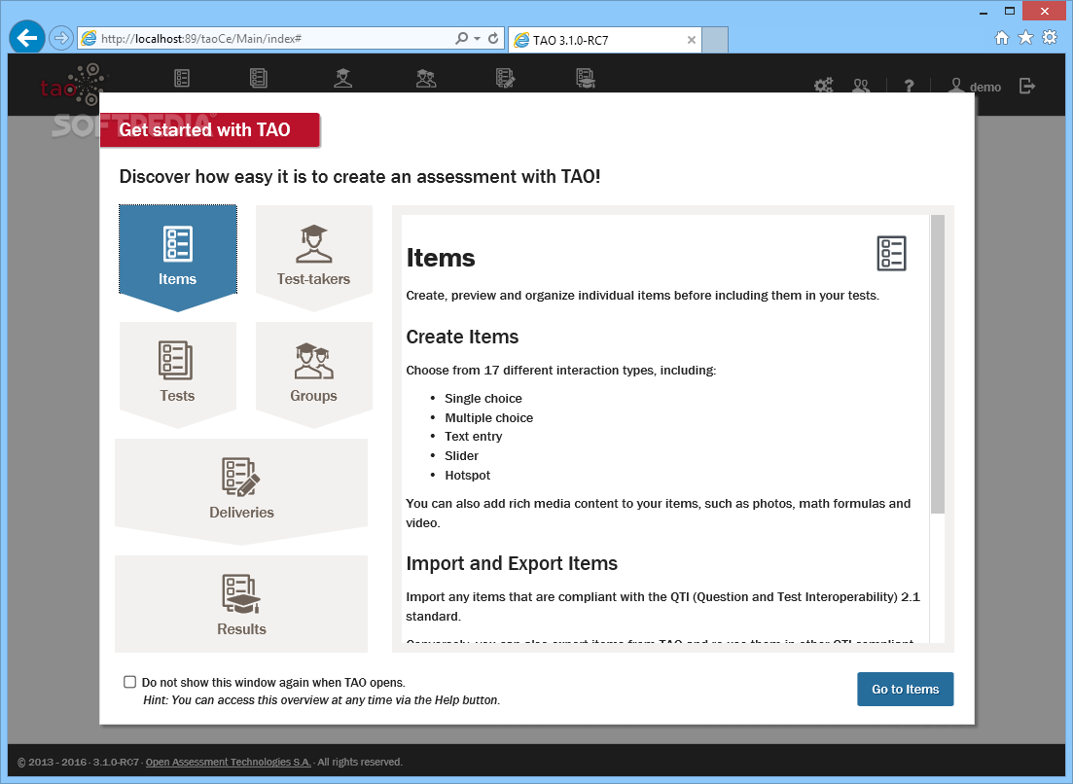This screenshot has width=1073, height=784.
Task: Select the Deliveries tile
Action: point(241,490)
